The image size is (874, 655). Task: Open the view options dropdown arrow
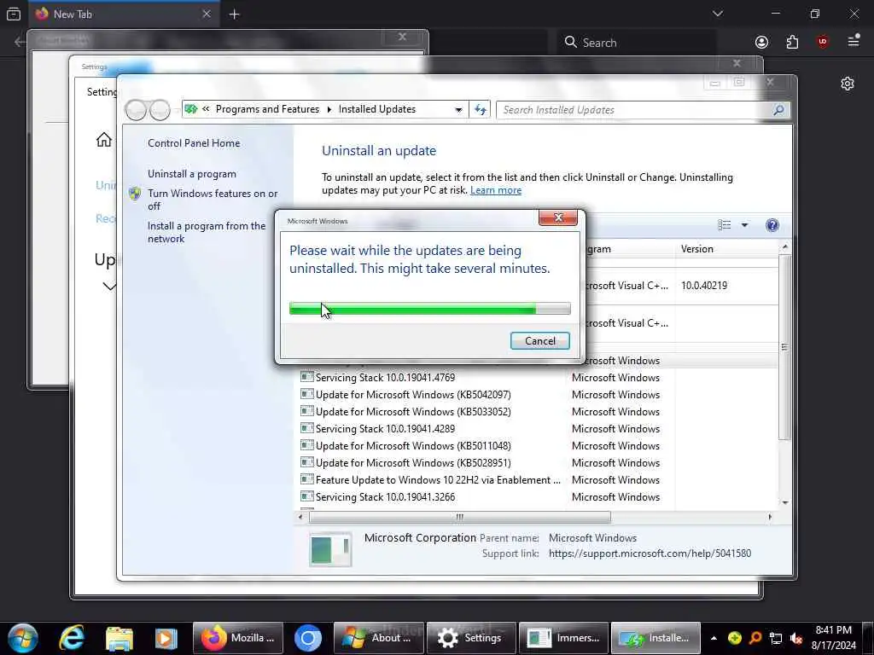click(744, 225)
